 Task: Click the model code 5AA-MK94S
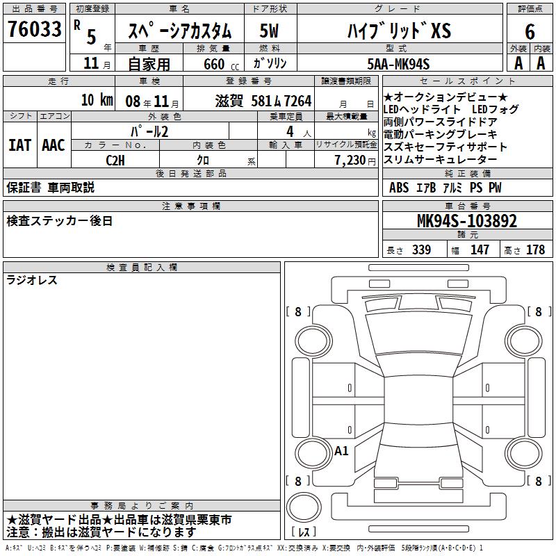398,64
